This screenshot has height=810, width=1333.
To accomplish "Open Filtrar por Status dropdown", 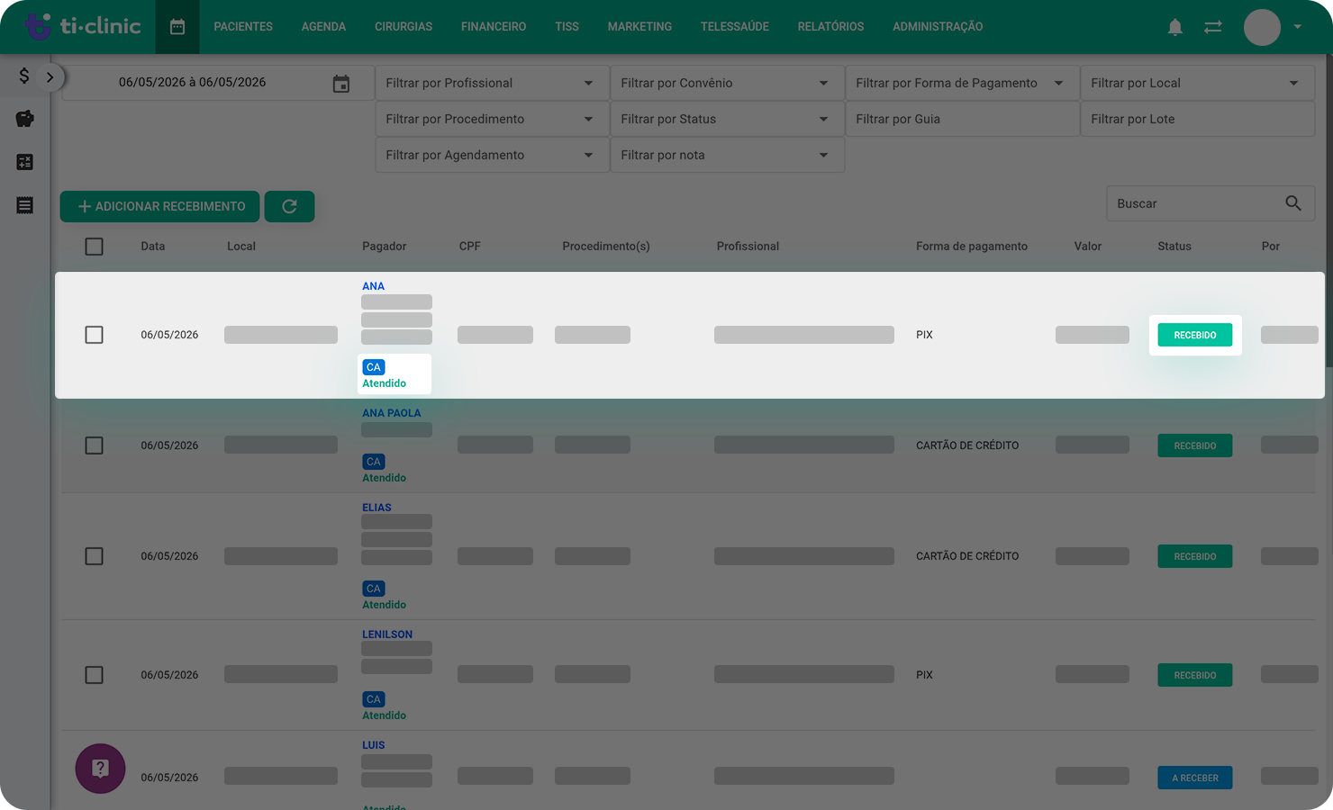I will 727,119.
